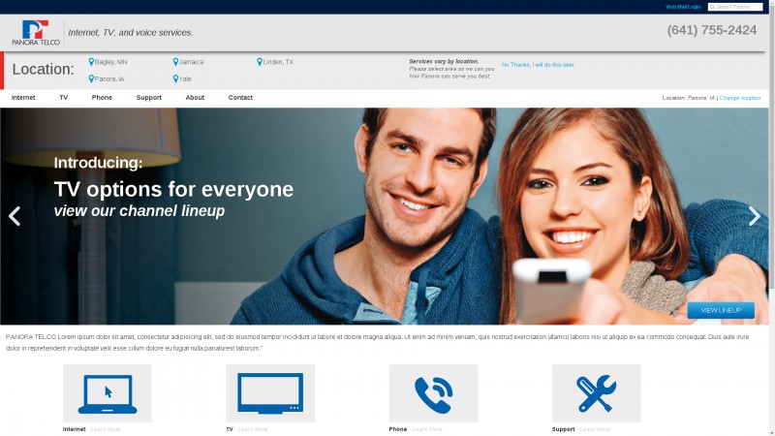Click the map pin next to Panora, IA
The image size is (775, 436).
pyautogui.click(x=91, y=78)
